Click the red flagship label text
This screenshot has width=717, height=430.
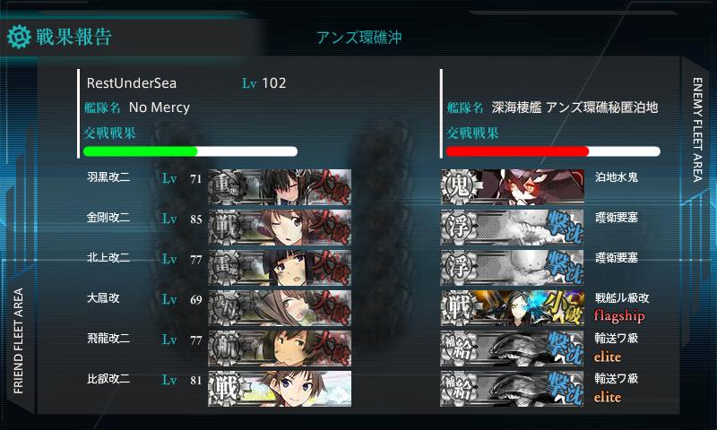click(619, 315)
